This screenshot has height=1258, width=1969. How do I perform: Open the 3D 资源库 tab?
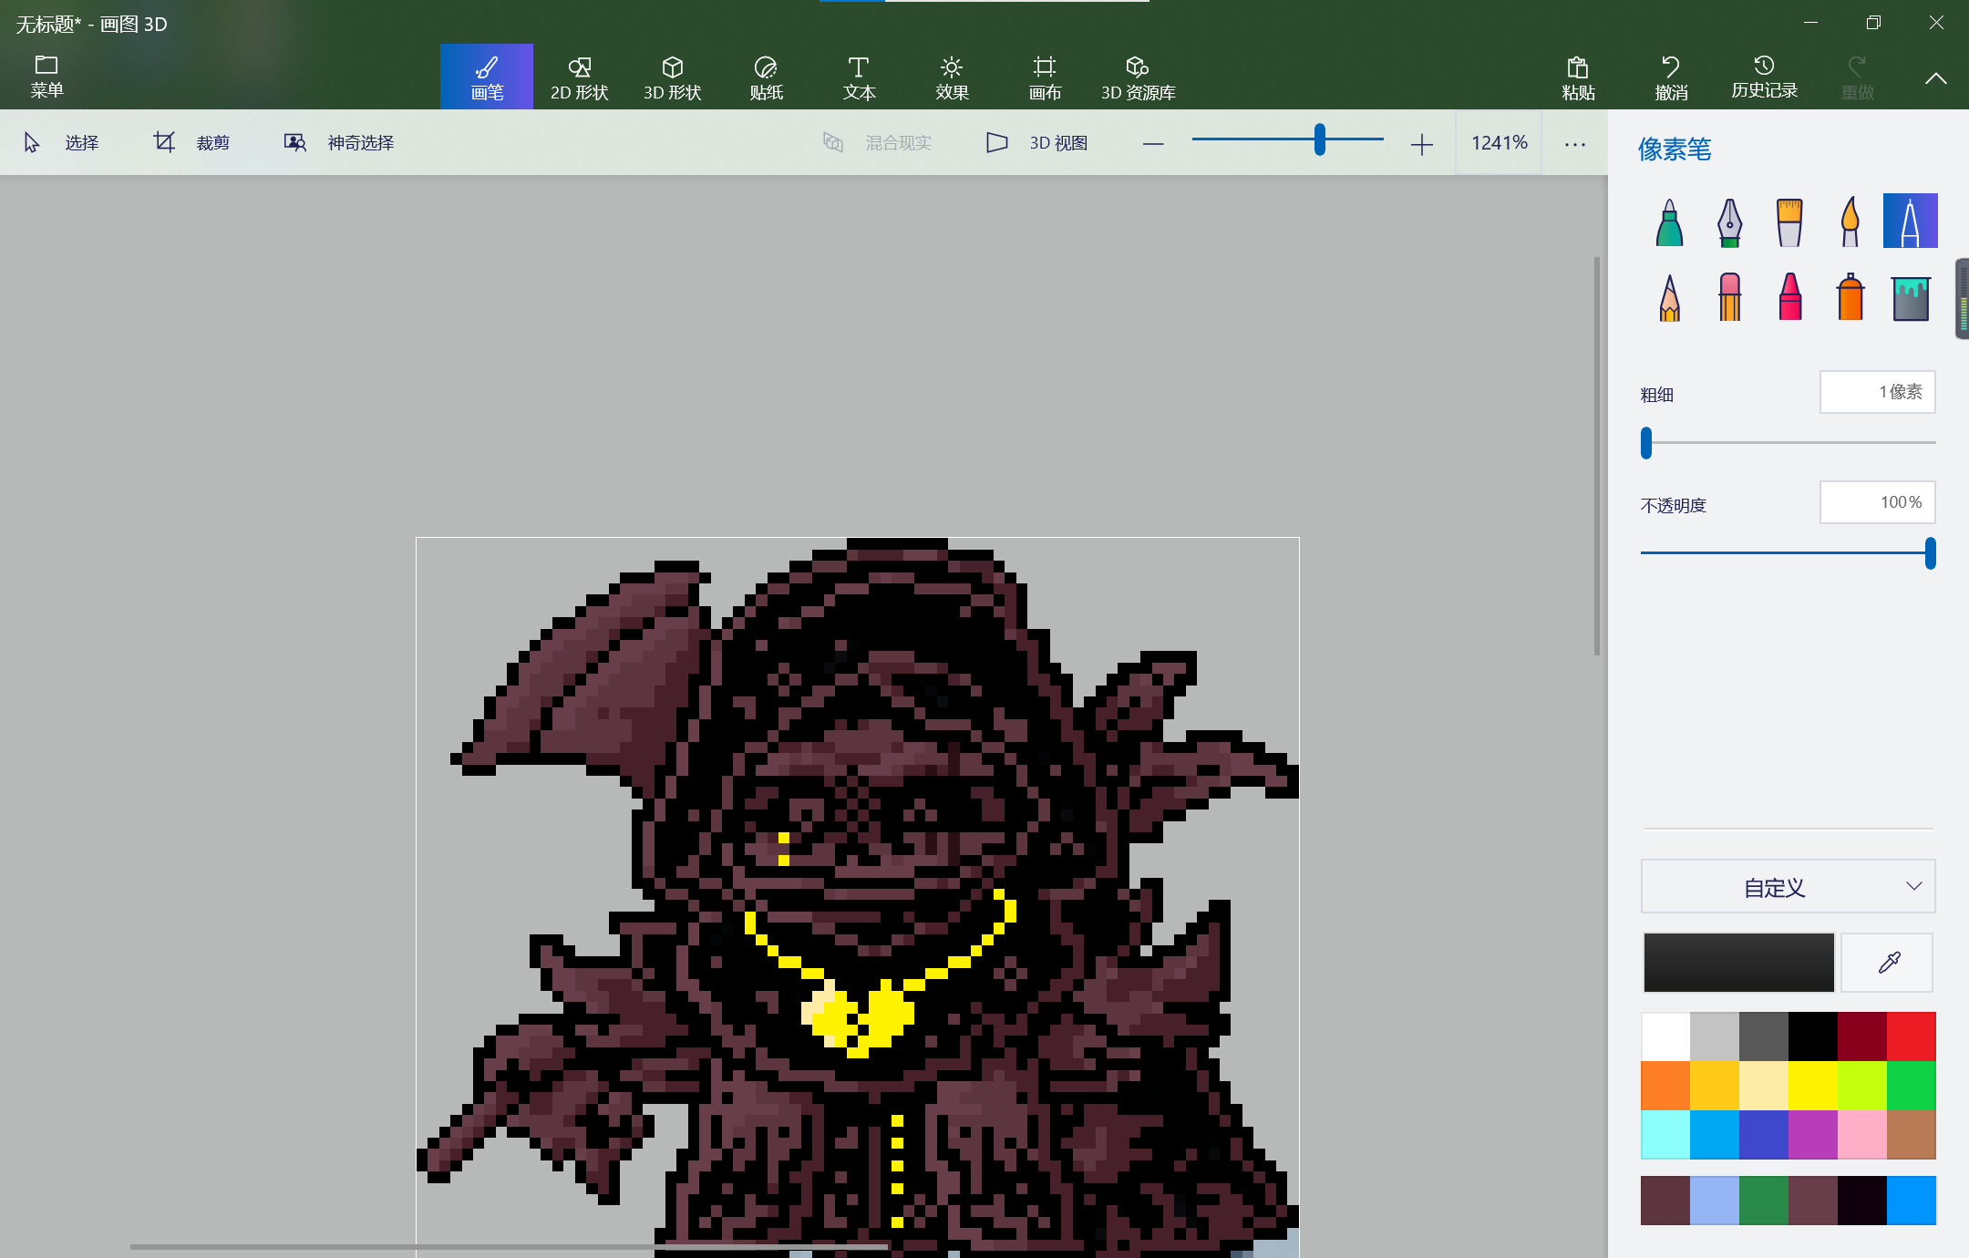coord(1138,77)
